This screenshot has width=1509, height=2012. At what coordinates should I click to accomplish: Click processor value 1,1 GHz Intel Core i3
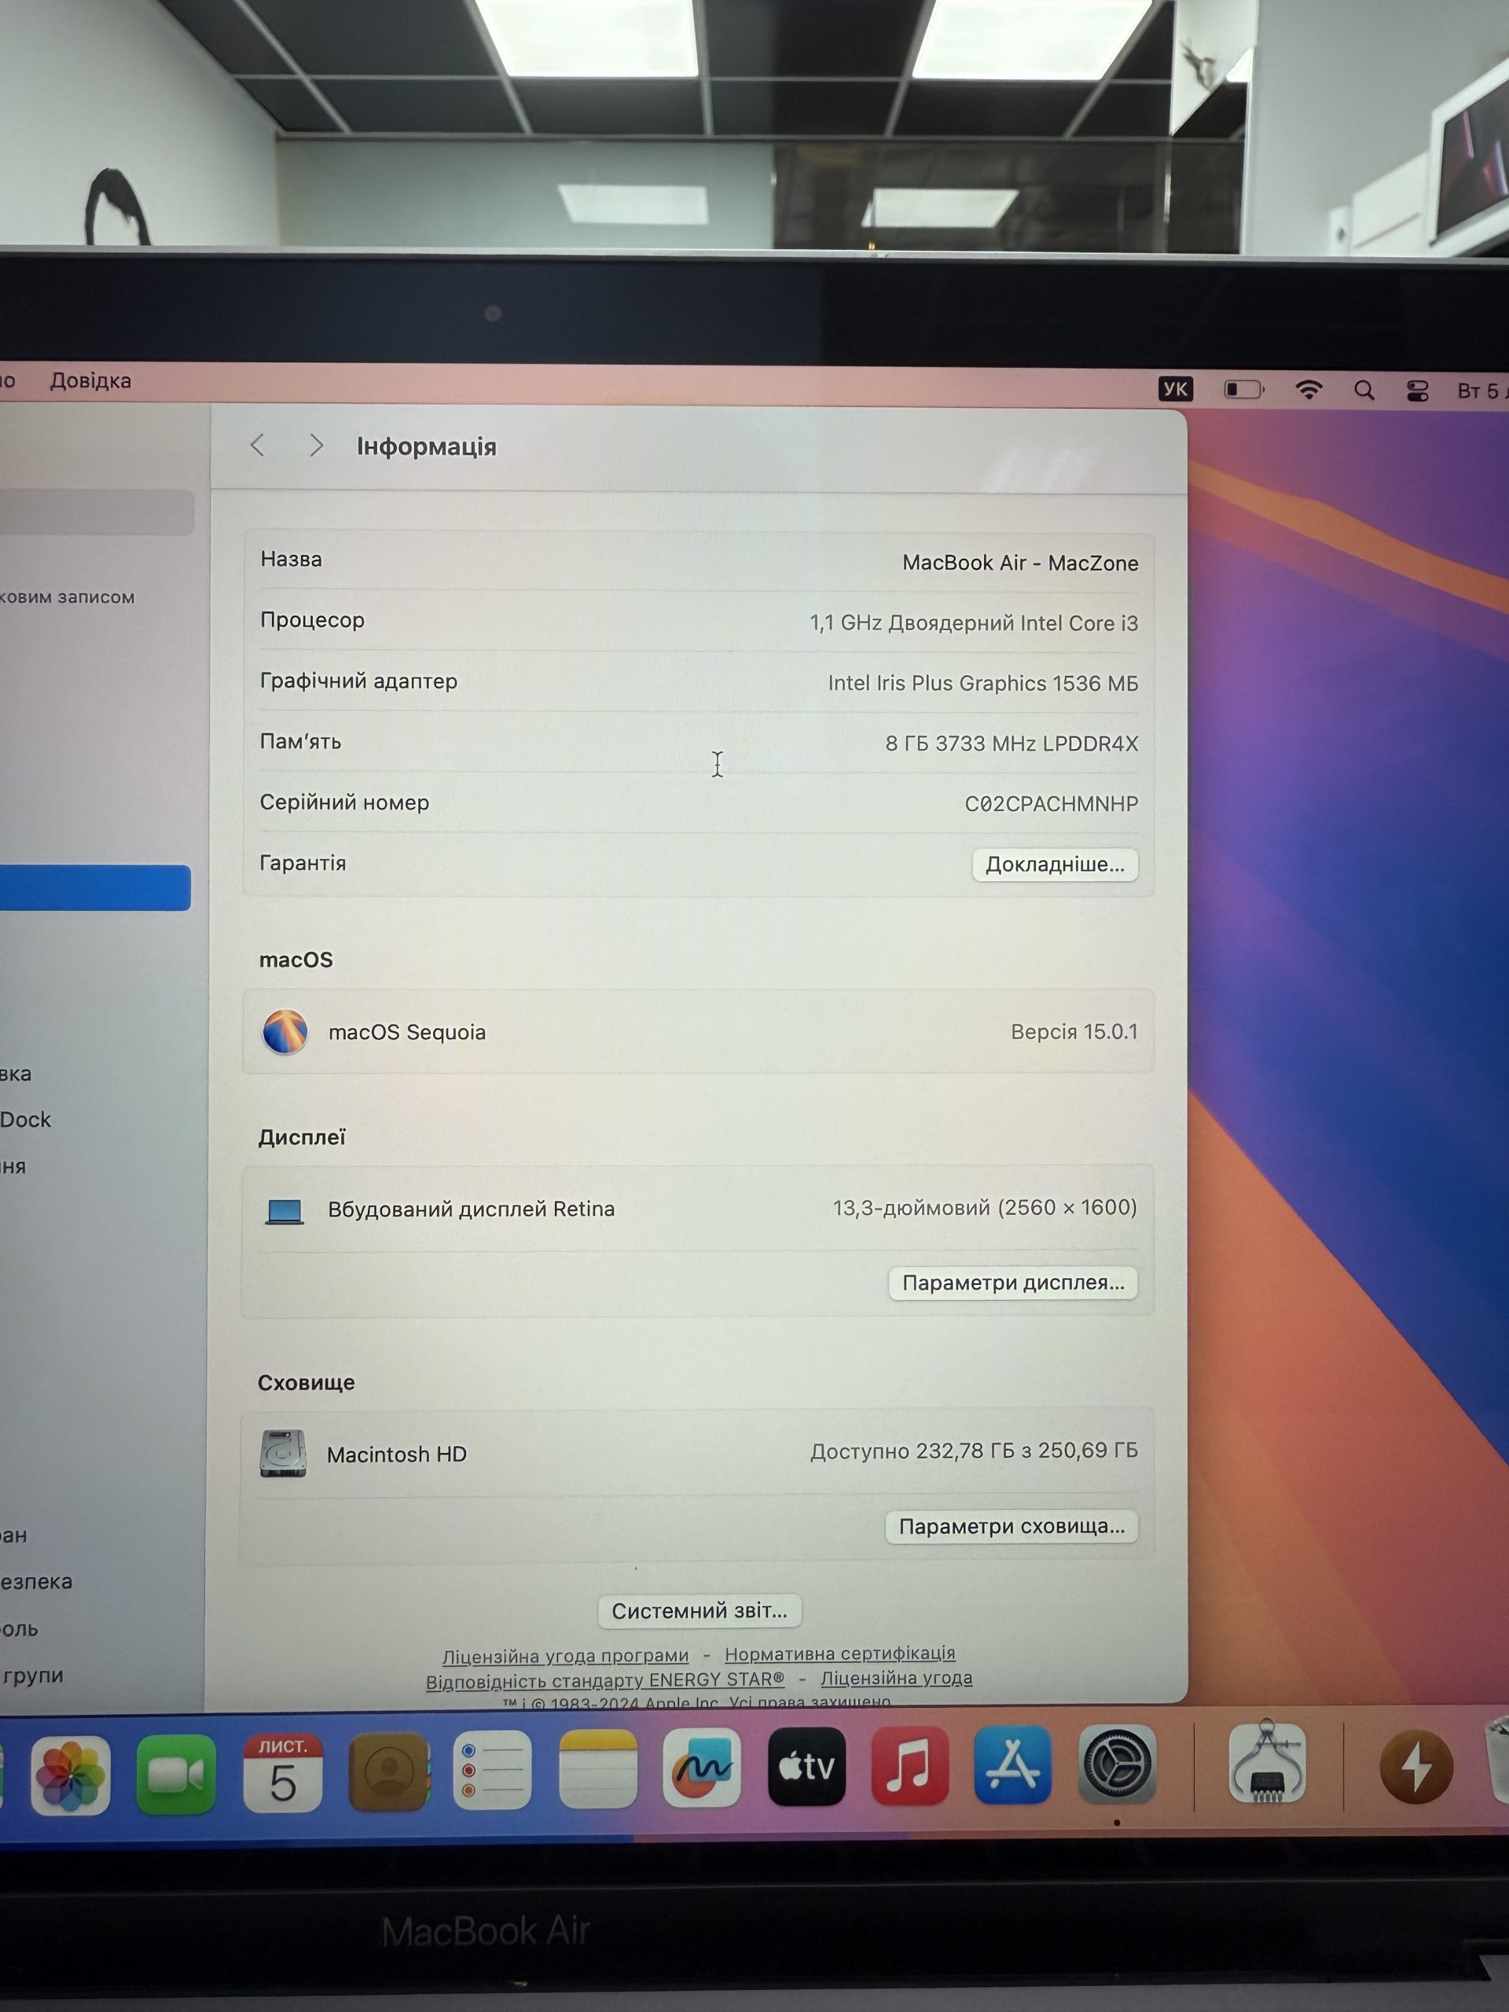[x=973, y=623]
